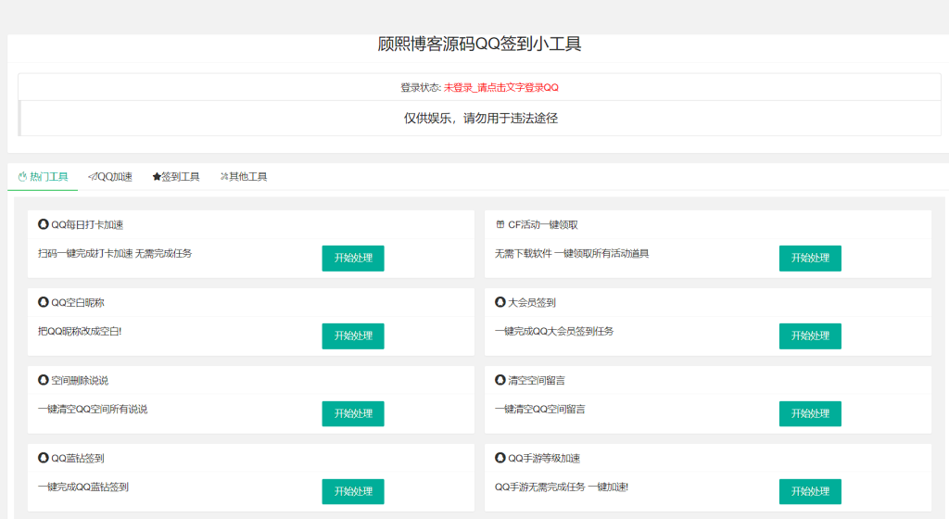Click the QQ icon beside QQ手游等级加速

pyautogui.click(x=500, y=458)
